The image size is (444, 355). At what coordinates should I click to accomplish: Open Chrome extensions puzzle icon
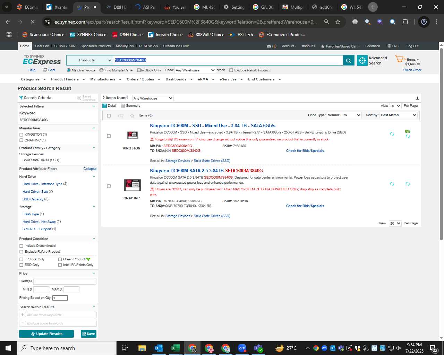coord(405,22)
